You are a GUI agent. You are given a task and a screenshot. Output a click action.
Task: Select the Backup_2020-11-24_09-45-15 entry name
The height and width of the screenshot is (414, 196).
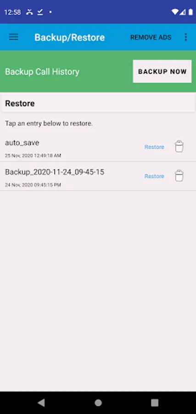(x=55, y=172)
